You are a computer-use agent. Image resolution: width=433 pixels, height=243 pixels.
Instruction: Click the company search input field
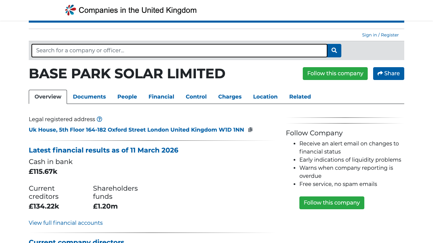point(179,50)
